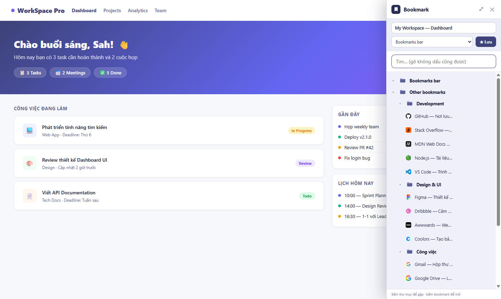Select recent item 'Deploy v2.1.0'
This screenshot has width=501, height=299.
tap(361, 137)
